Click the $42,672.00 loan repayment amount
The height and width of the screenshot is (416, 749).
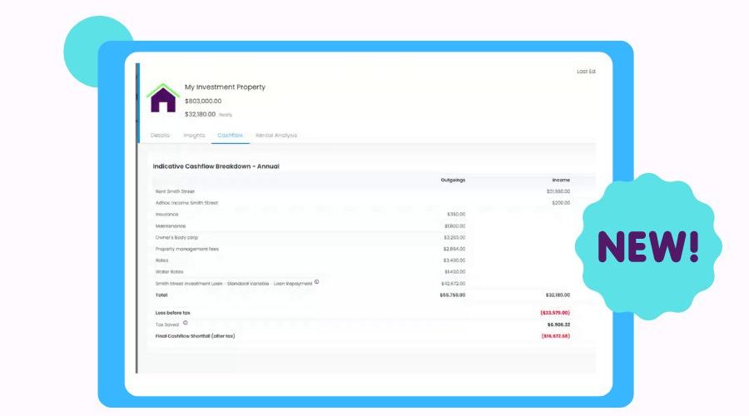pyautogui.click(x=454, y=284)
